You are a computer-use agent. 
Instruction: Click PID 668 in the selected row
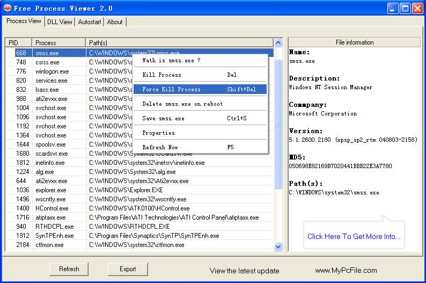point(21,53)
